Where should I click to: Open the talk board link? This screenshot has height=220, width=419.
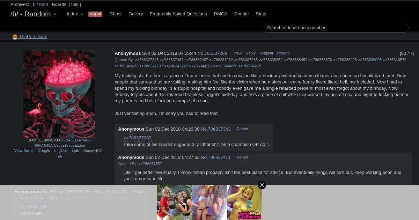point(75,5)
